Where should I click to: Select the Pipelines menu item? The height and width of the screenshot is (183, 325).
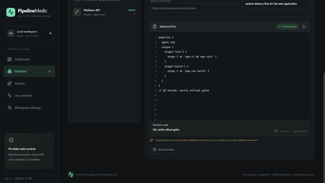(x=29, y=71)
